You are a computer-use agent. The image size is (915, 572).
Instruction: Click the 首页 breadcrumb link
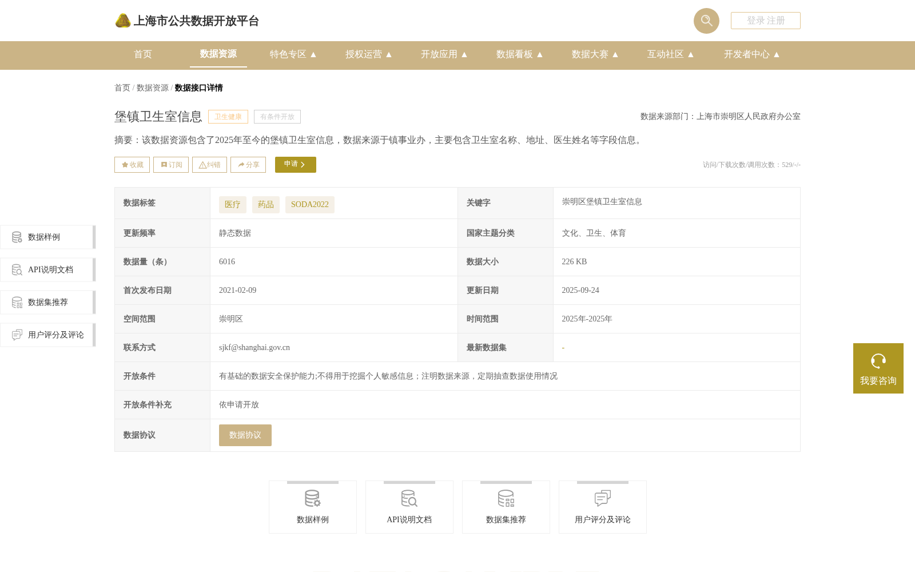click(122, 88)
